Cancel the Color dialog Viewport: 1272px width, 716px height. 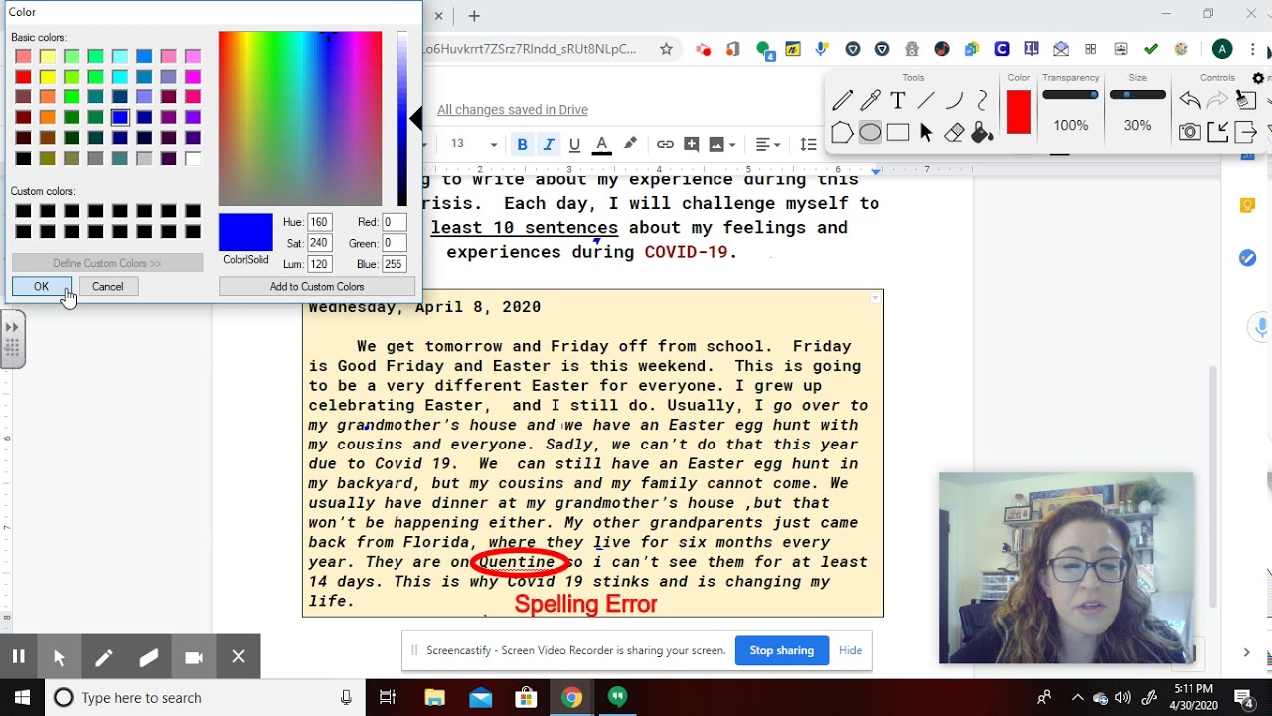(x=107, y=286)
